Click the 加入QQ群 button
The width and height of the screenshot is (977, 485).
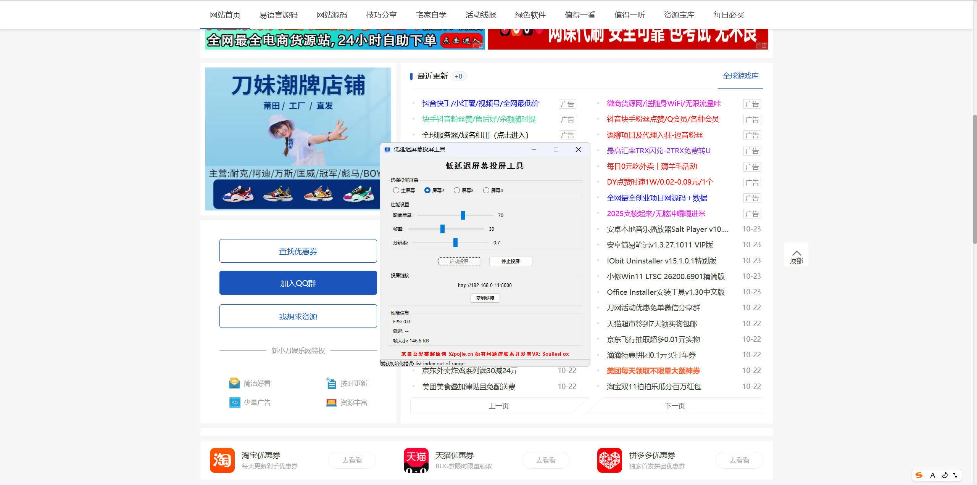tap(298, 283)
